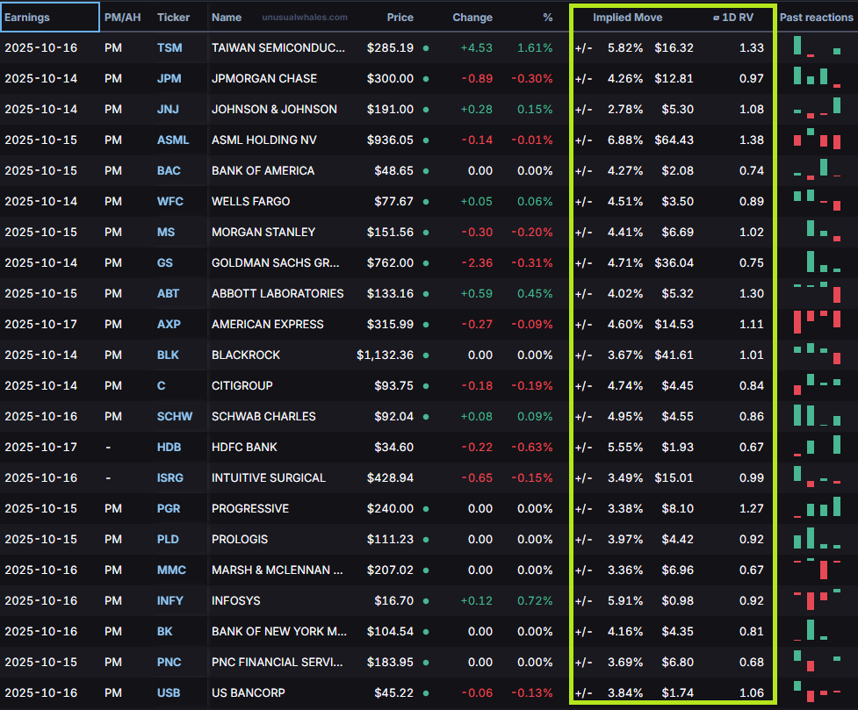Image resolution: width=858 pixels, height=710 pixels.
Task: Click the 5.91% Infosys implied move
Action: pyautogui.click(x=625, y=600)
